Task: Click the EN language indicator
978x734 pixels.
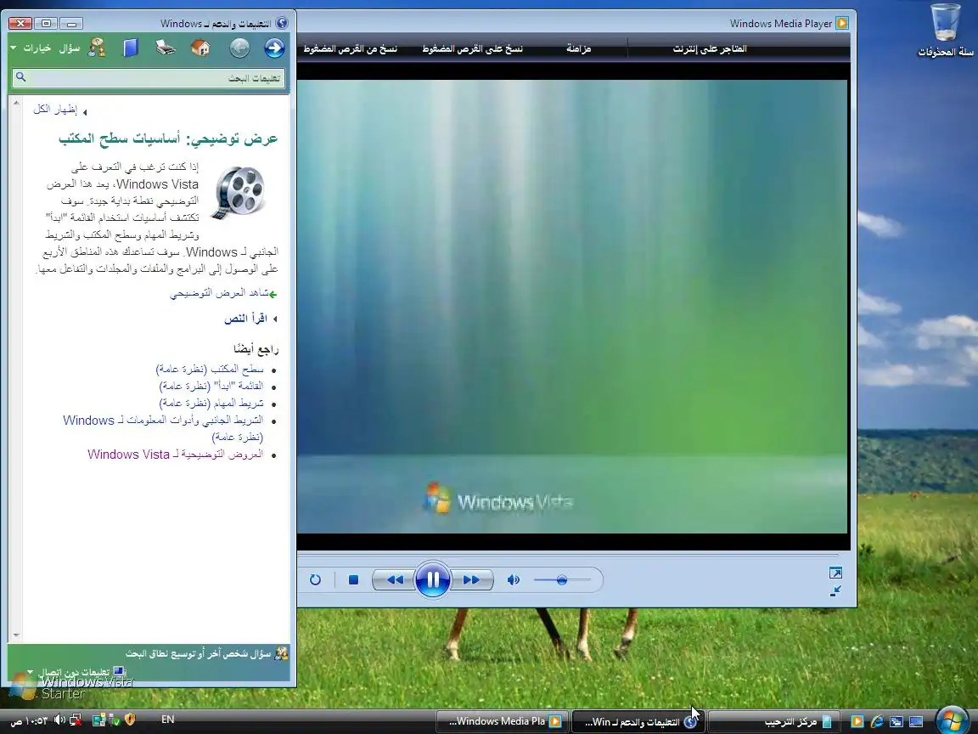Action: click(x=168, y=720)
